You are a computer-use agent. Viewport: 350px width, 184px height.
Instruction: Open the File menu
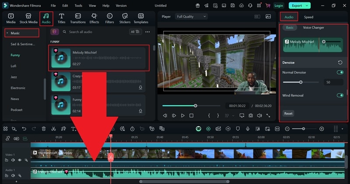(x=53, y=6)
